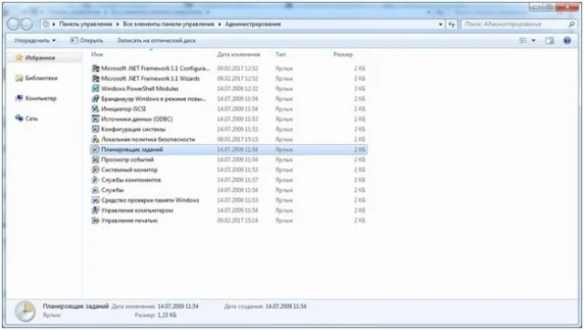The height and width of the screenshot is (330, 584).
Task: Click Планировщик заданий title in details pane
Action: (76, 306)
